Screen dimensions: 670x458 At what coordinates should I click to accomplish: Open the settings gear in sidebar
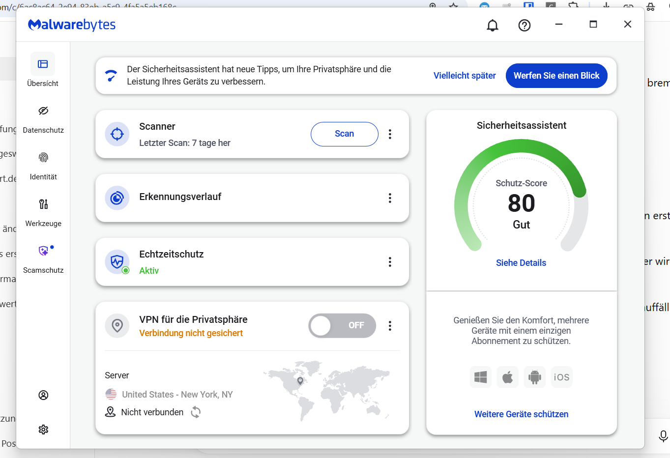tap(43, 429)
